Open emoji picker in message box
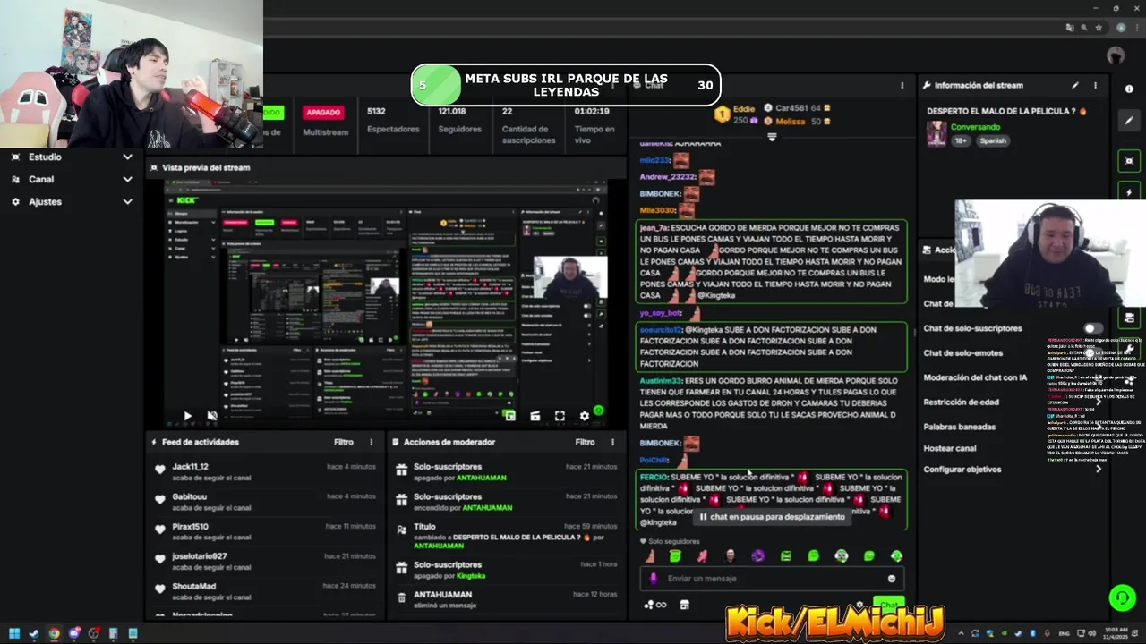This screenshot has width=1146, height=644. coord(891,579)
